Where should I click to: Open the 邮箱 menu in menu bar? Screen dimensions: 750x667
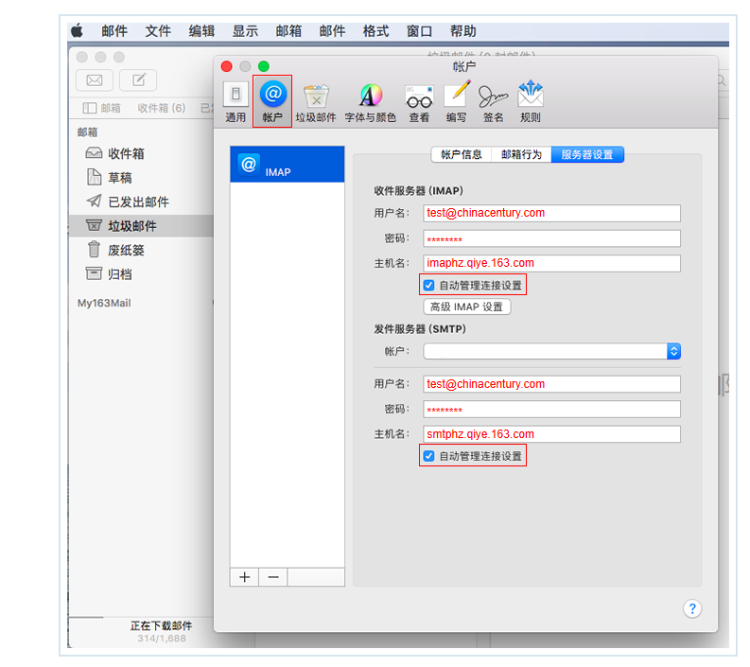pos(288,31)
